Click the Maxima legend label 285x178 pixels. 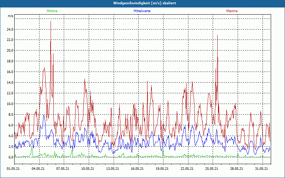[232, 11]
